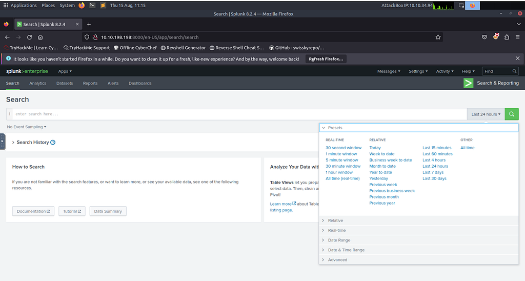Click the Firefox account avatar icon
Image resolution: width=525 pixels, height=281 pixels.
coord(496,37)
